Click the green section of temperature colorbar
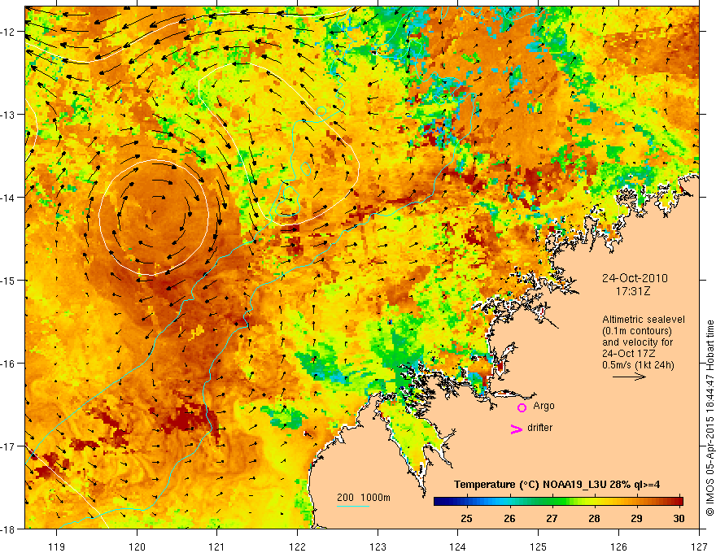The image size is (716, 553). click(552, 502)
